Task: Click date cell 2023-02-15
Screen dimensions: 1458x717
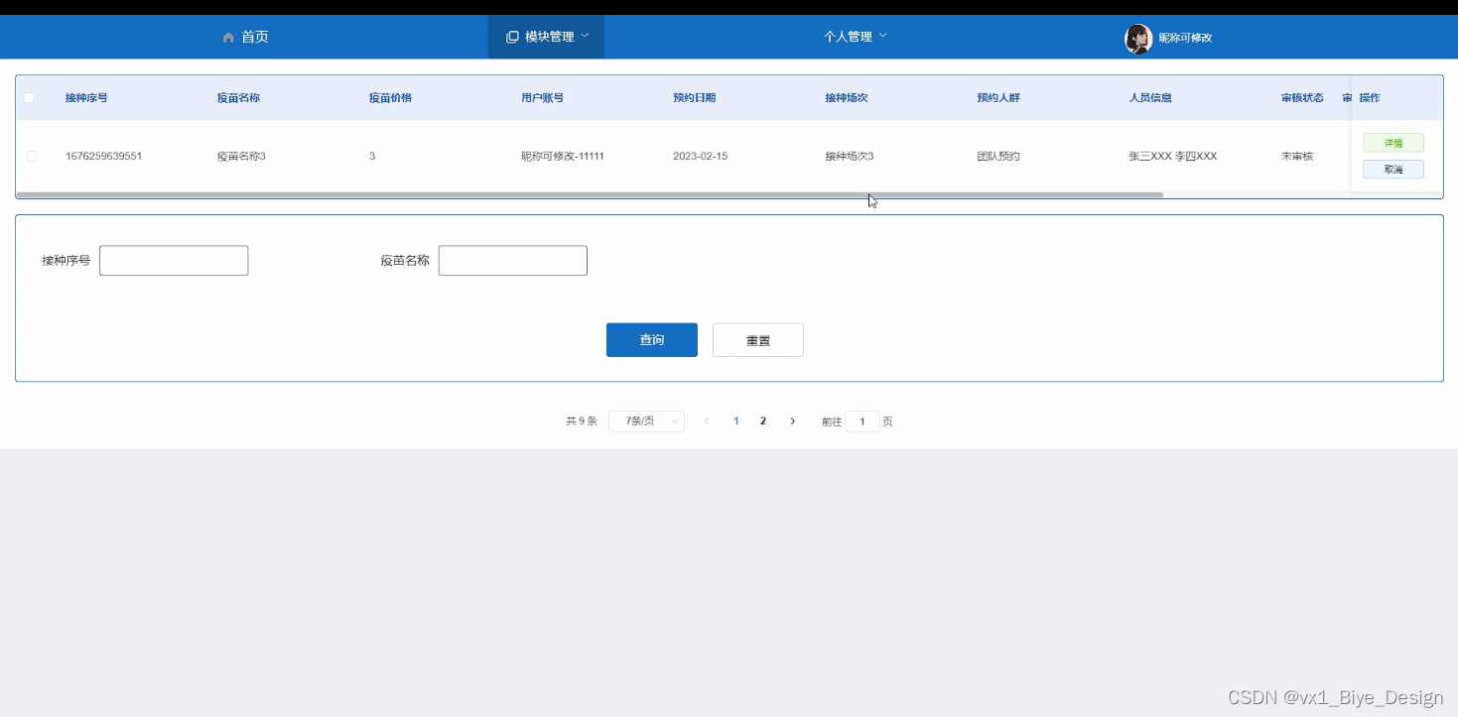Action: 701,157
